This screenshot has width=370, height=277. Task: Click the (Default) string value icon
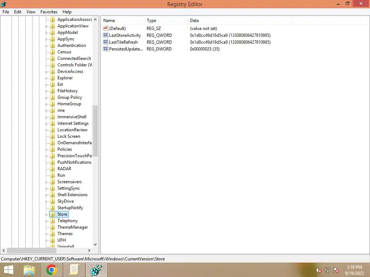[106, 28]
